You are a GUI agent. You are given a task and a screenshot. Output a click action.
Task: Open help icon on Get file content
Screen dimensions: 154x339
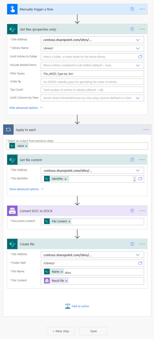pyautogui.click(x=132, y=160)
